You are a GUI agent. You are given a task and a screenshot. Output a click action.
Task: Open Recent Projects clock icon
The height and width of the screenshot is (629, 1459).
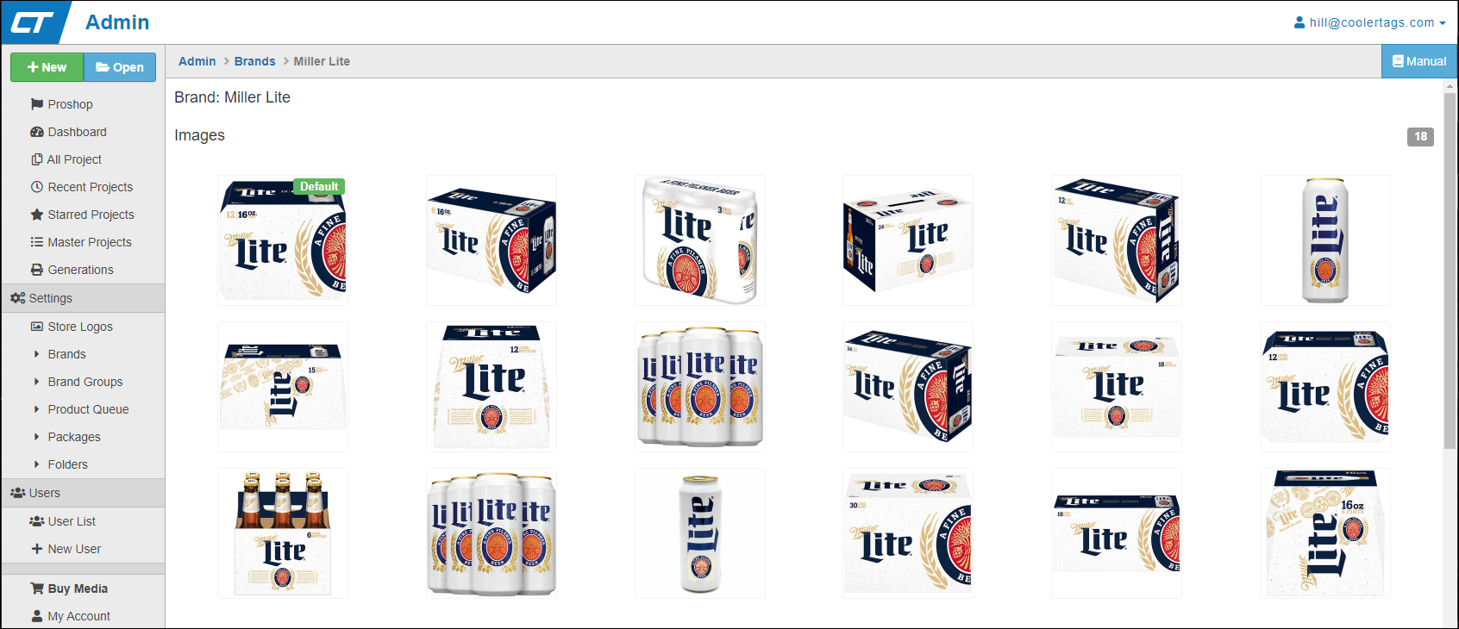click(37, 187)
